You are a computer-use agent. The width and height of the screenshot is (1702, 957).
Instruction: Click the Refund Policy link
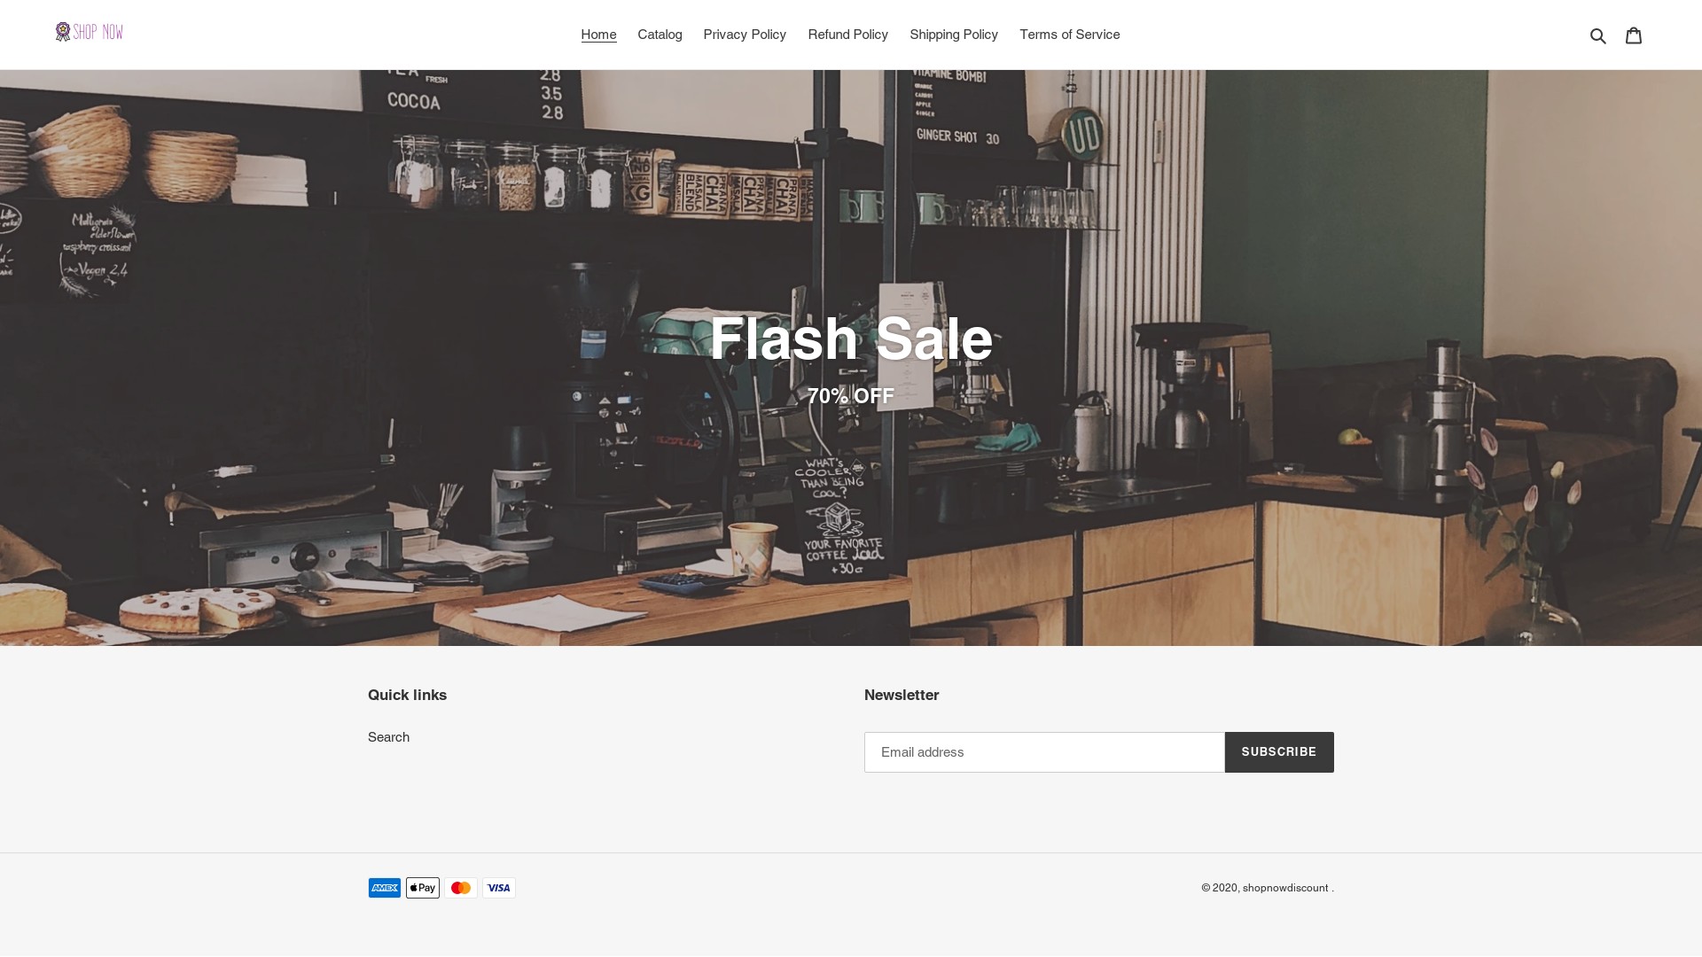pos(847,34)
